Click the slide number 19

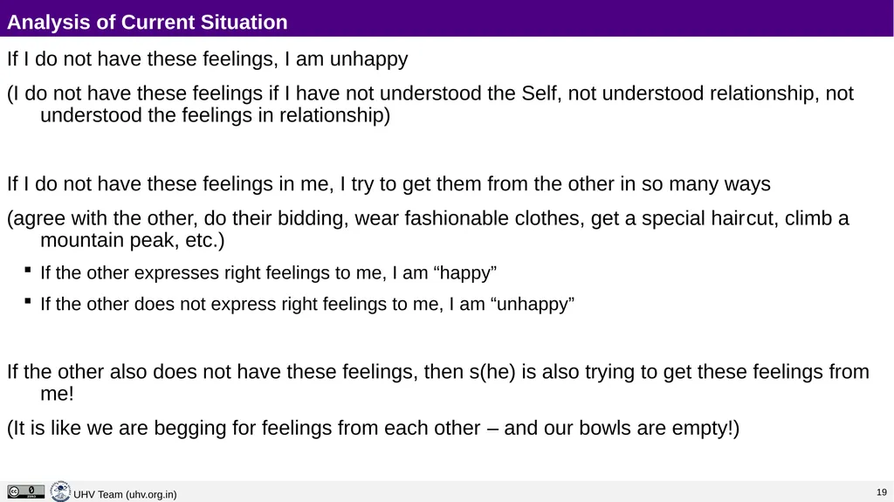[x=882, y=492]
